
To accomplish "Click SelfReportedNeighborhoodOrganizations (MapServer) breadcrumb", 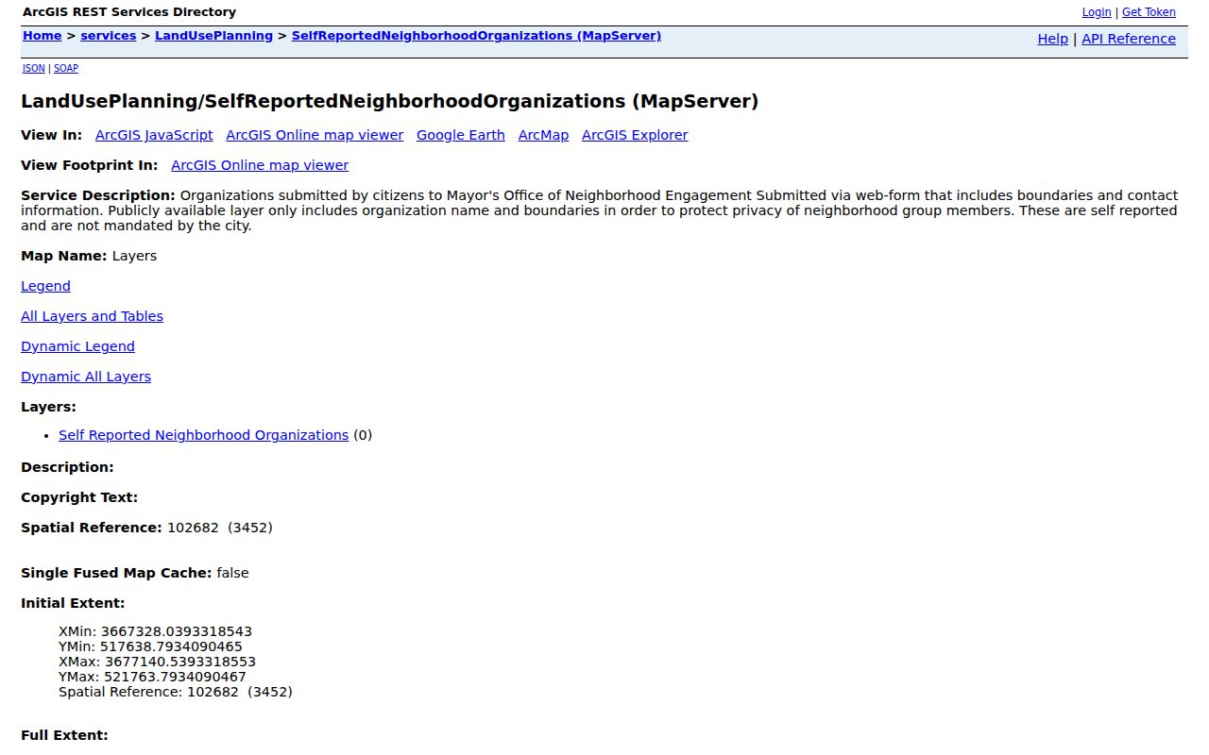I will click(x=476, y=36).
